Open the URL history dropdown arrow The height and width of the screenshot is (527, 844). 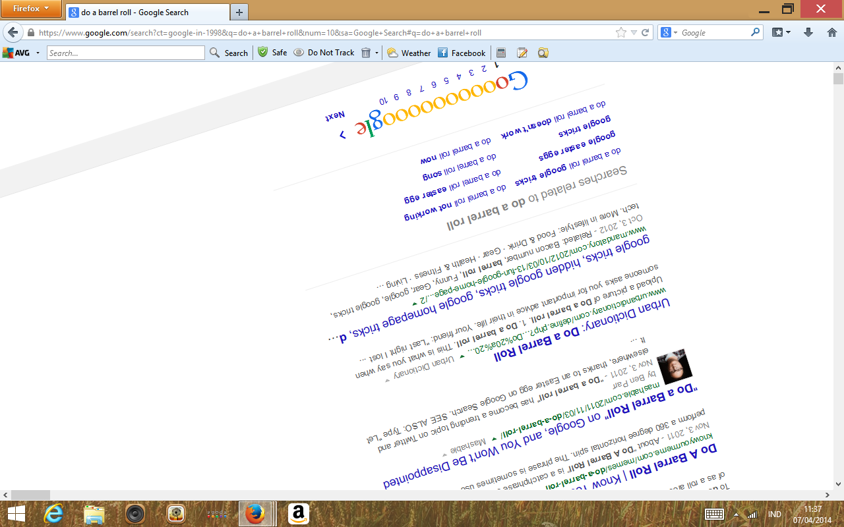(x=634, y=32)
